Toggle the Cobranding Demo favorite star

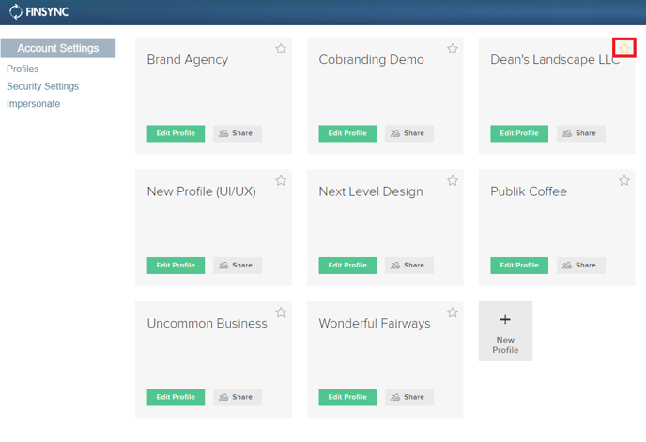[453, 49]
